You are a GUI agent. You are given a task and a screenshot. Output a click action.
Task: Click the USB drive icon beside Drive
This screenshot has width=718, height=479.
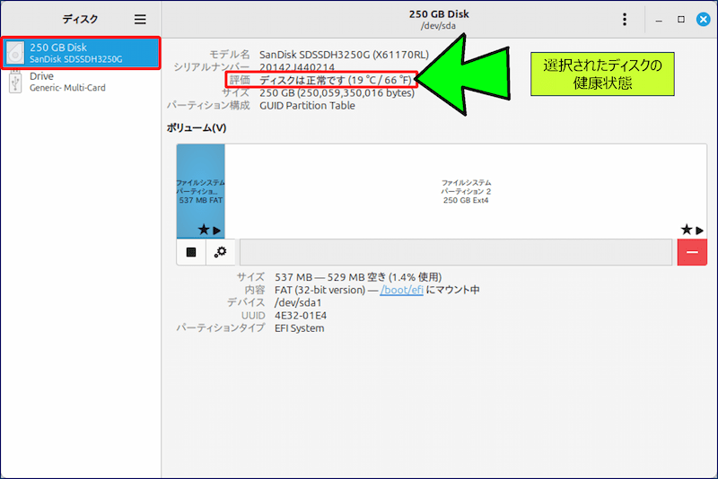pyautogui.click(x=15, y=82)
